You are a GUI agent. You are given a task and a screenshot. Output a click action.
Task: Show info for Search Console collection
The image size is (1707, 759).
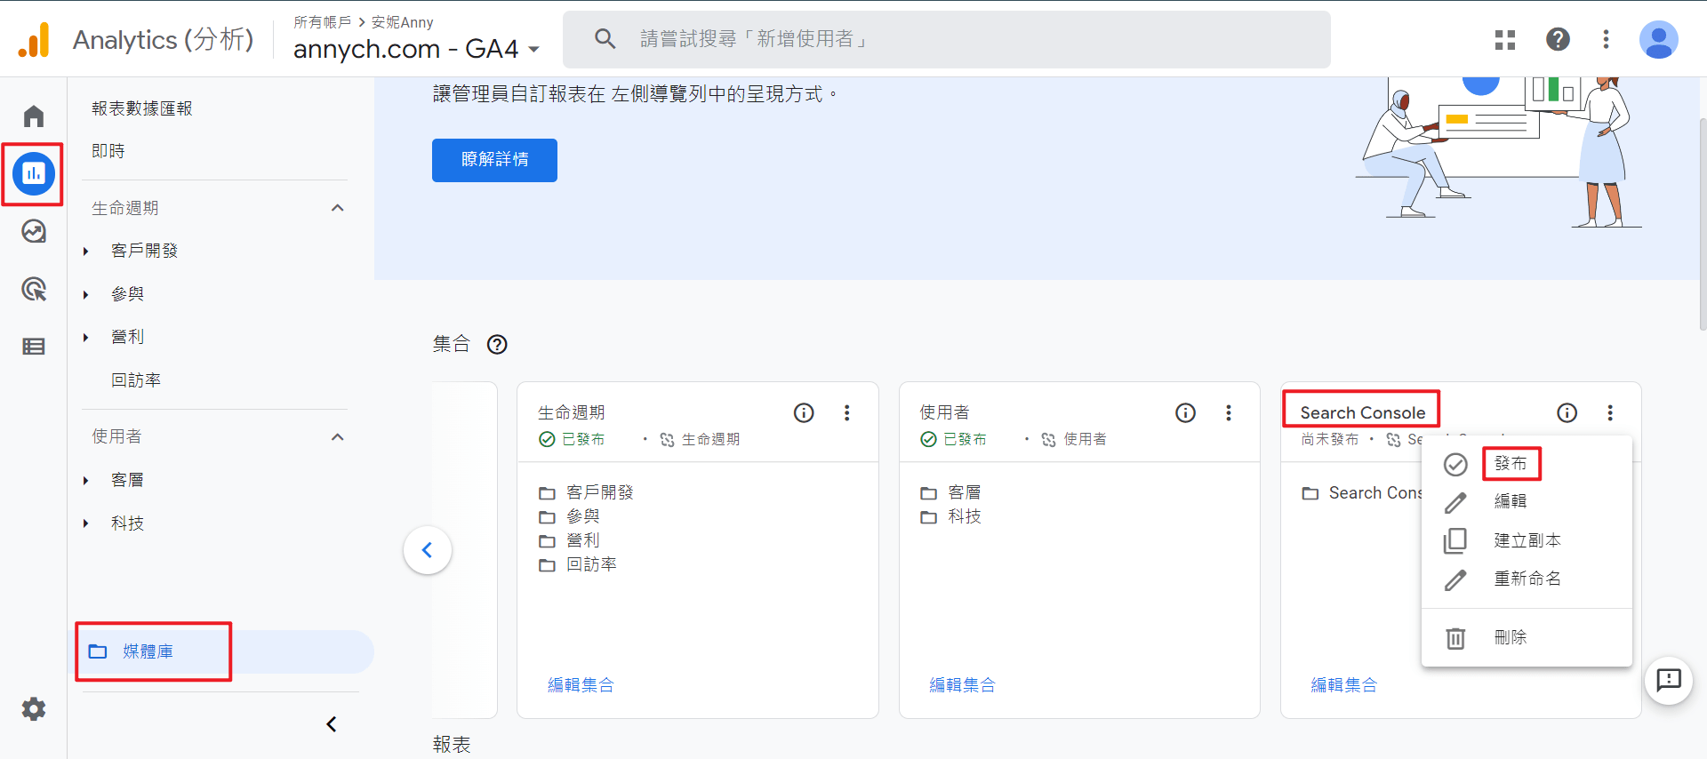click(x=1567, y=412)
